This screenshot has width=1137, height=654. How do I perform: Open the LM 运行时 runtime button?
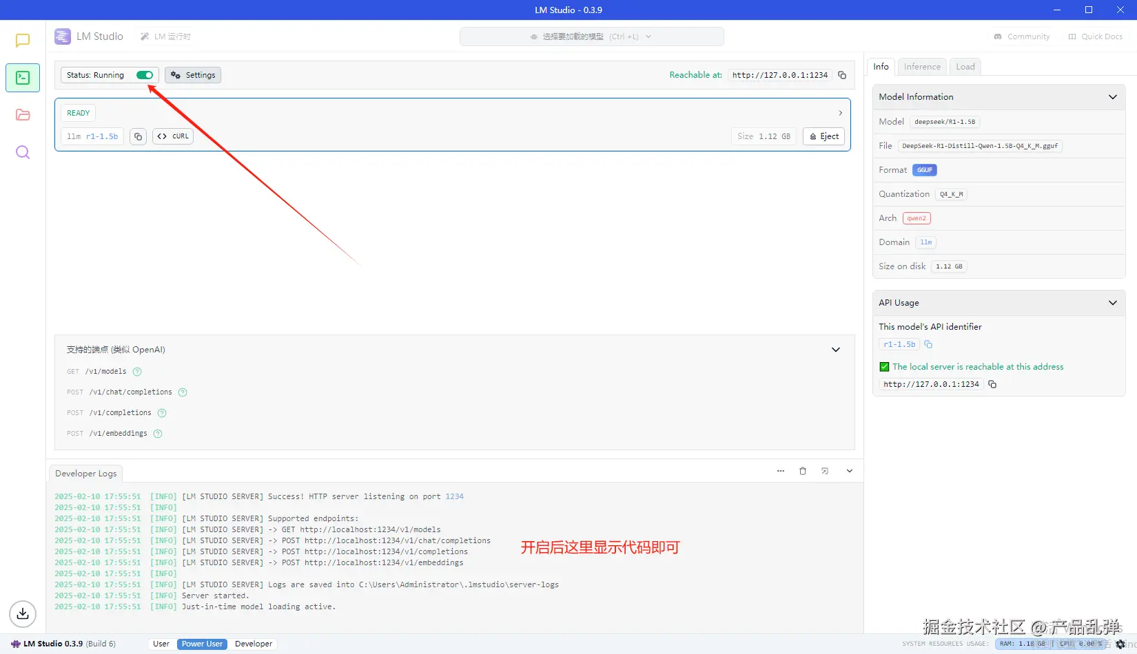[165, 36]
